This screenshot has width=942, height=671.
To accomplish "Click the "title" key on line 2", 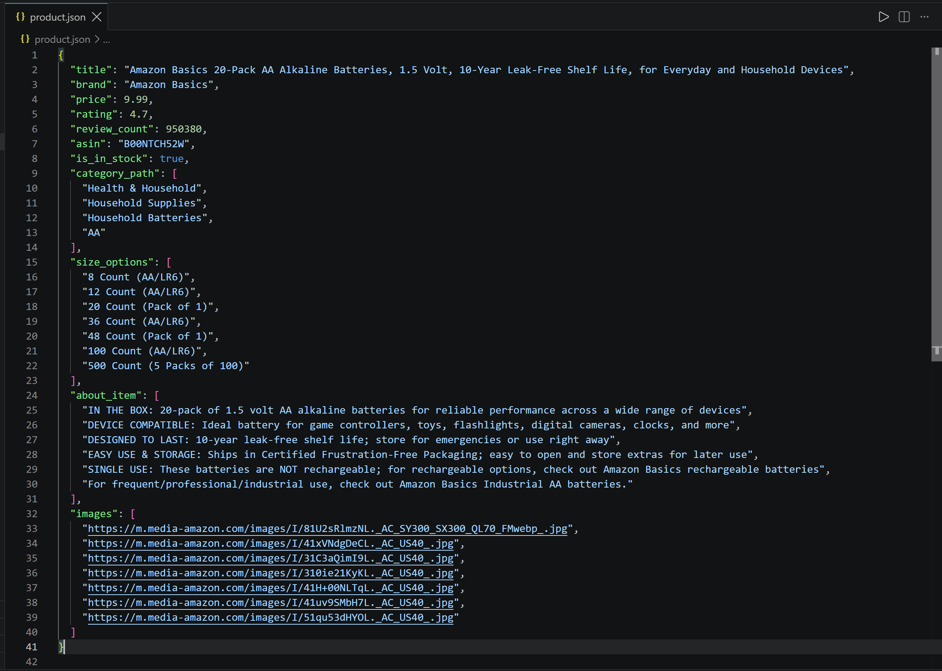I will [91, 70].
